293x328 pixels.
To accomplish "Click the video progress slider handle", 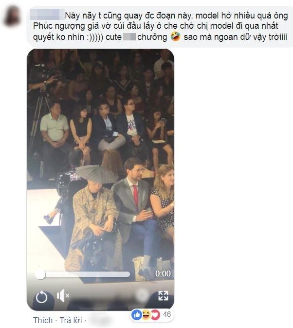I will pyautogui.click(x=40, y=274).
